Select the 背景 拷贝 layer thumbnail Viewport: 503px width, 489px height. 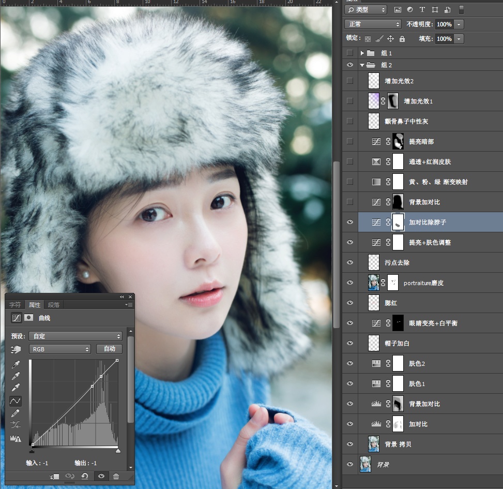click(x=373, y=444)
